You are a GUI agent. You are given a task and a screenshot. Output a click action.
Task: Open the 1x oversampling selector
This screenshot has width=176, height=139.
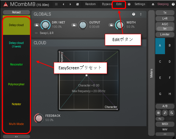(x=165, y=12)
